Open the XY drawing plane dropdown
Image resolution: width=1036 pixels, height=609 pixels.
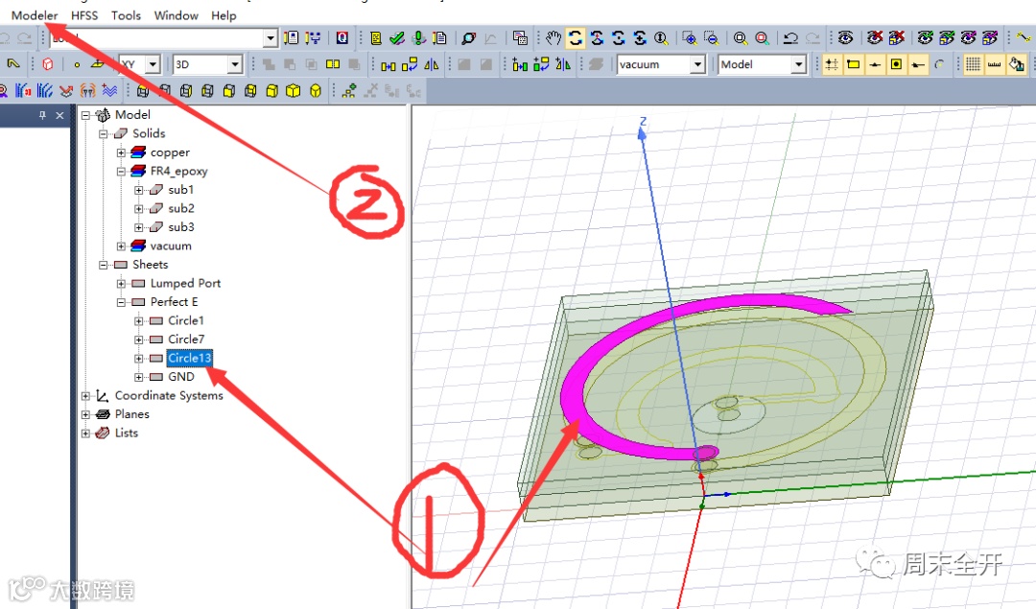tap(153, 64)
